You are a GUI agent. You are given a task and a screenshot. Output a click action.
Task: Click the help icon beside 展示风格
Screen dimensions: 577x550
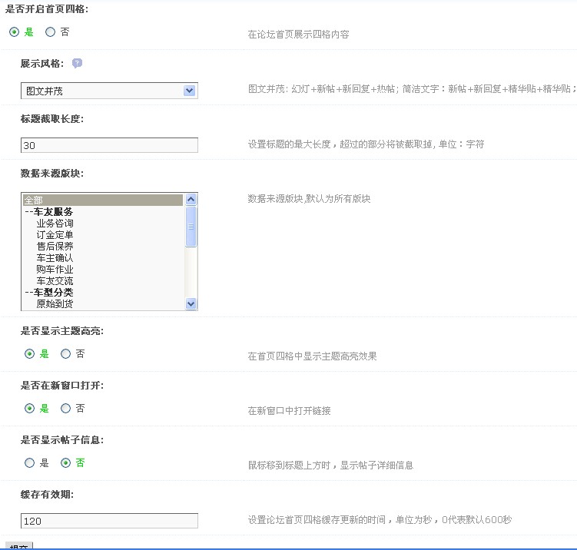(77, 64)
